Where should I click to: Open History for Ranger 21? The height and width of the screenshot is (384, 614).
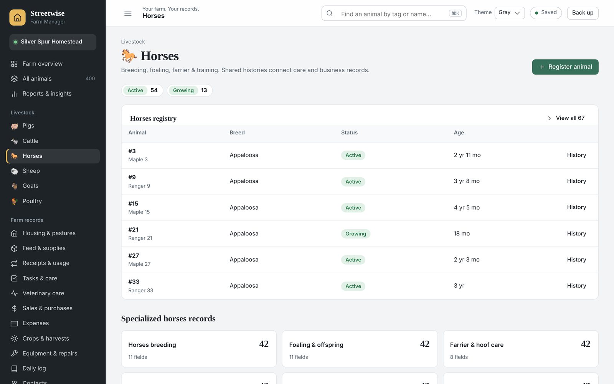[576, 233]
